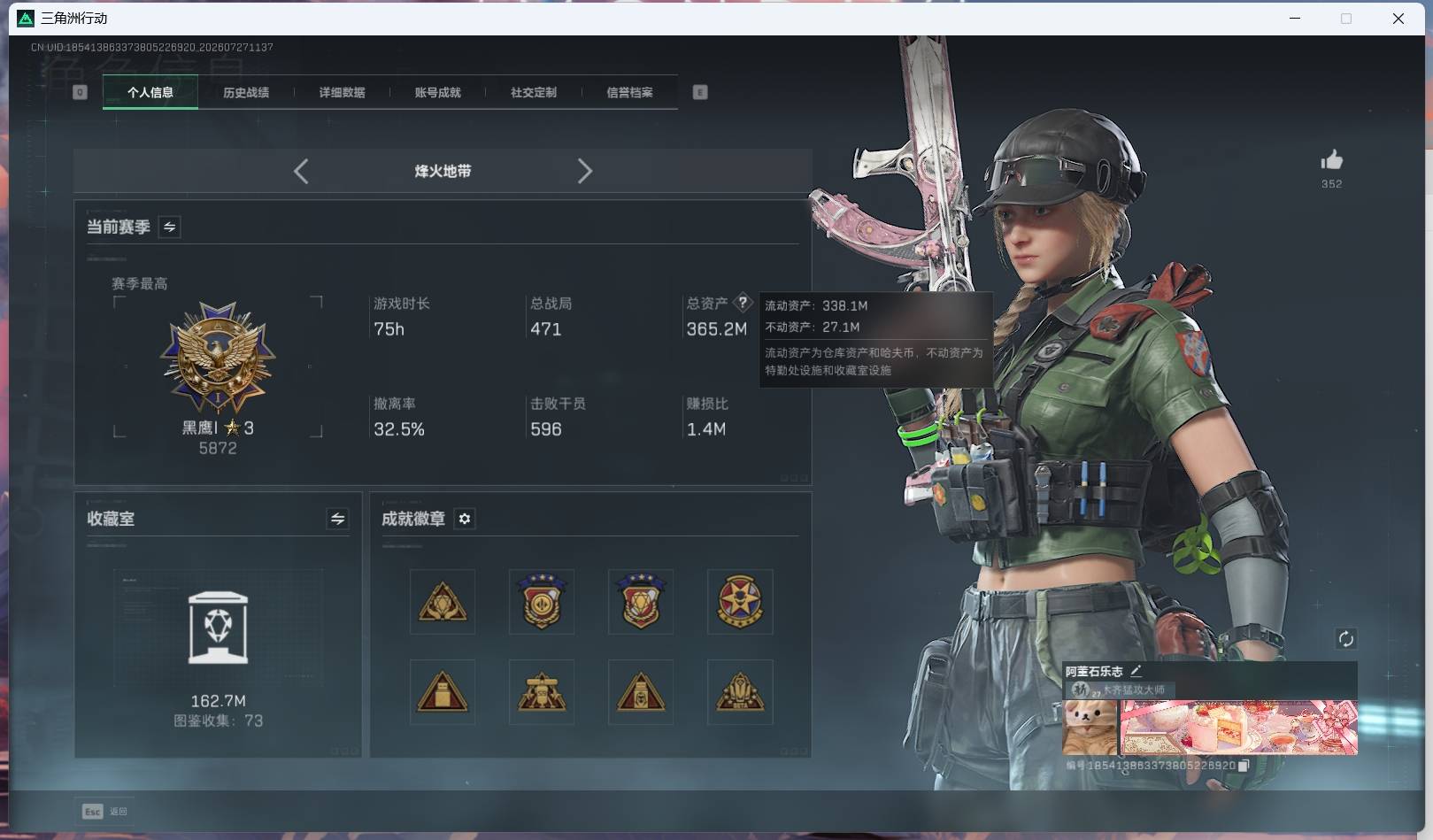Select the second badge in bottom row
The height and width of the screenshot is (840, 1433).
click(542, 692)
